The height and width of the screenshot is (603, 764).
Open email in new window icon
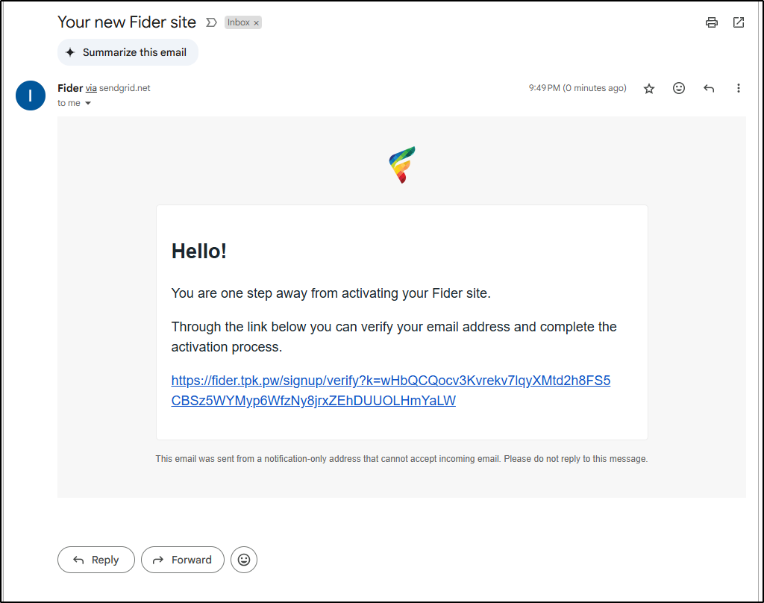coord(738,22)
